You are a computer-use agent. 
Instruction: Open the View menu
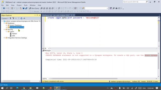[13, 5]
